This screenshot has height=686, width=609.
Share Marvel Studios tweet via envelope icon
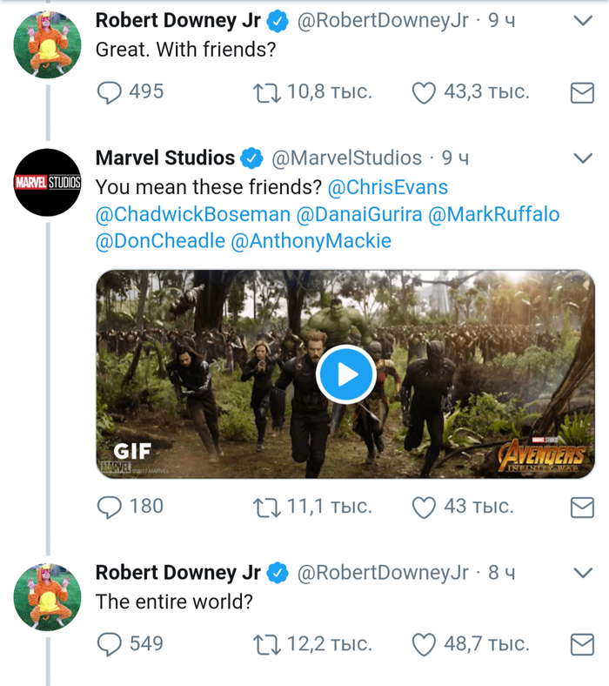[x=581, y=507]
